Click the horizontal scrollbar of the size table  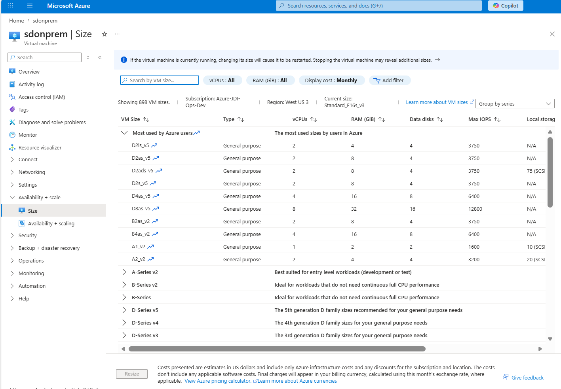click(x=277, y=349)
